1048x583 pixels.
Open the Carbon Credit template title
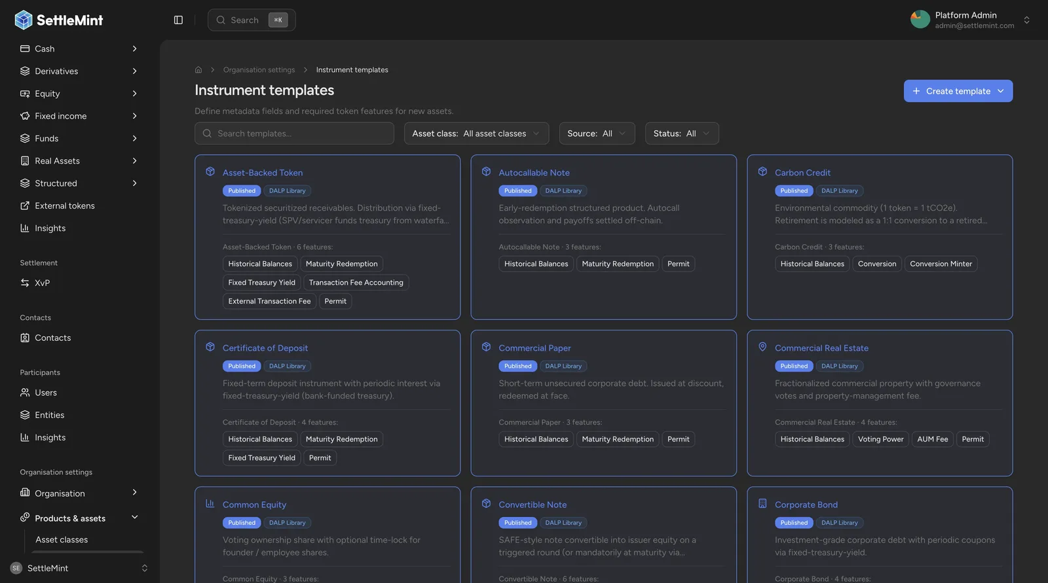tap(802, 173)
